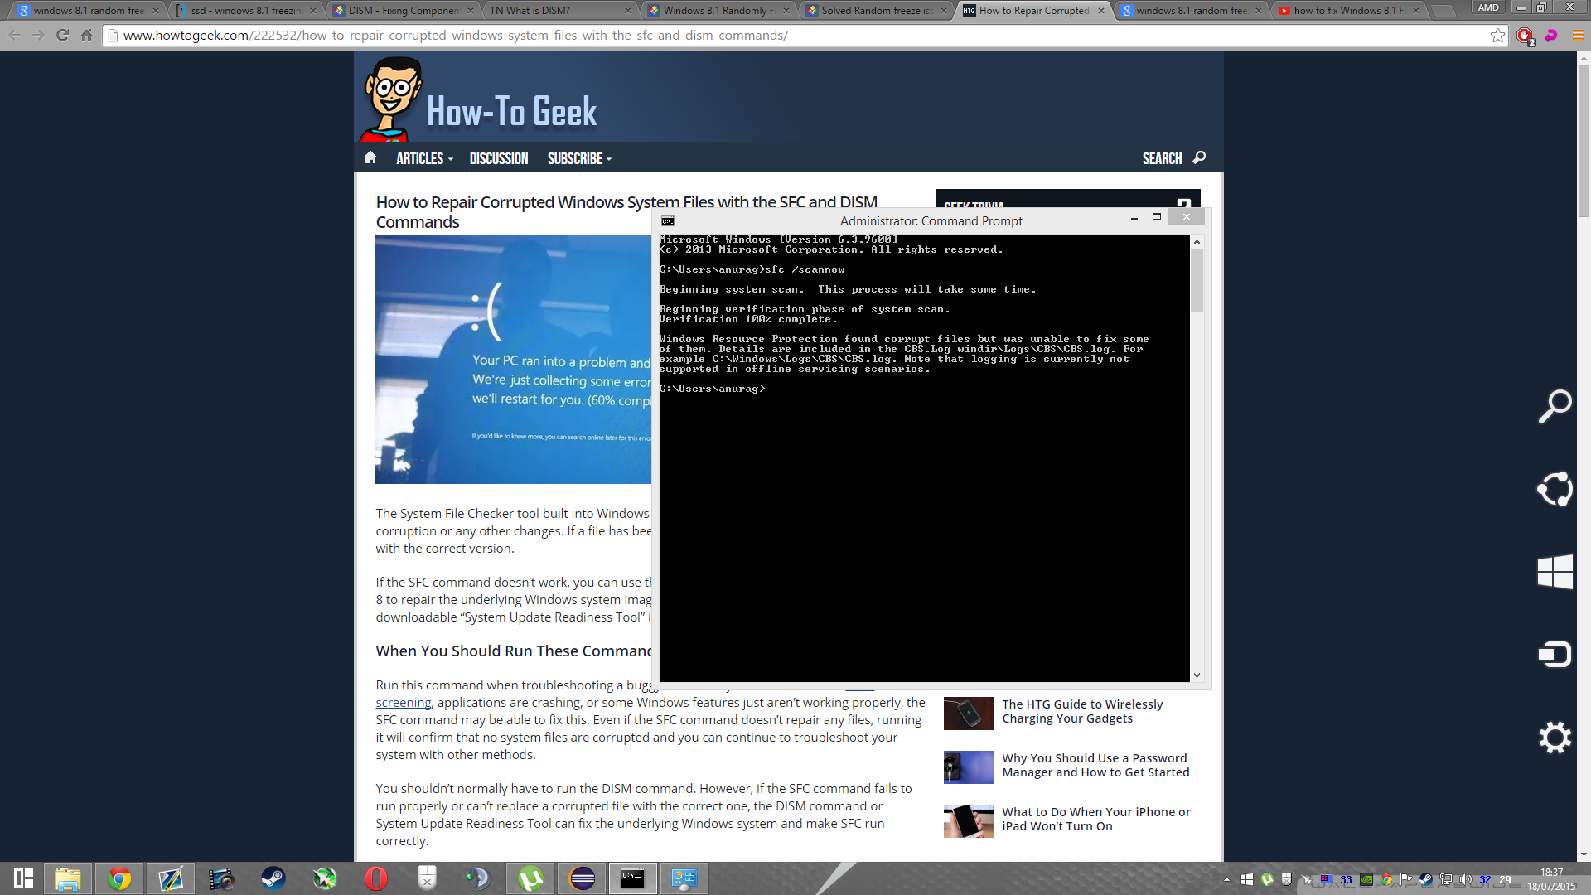
Task: Click the Command Prompt vertical scrollbar down arrow
Action: (x=1197, y=675)
